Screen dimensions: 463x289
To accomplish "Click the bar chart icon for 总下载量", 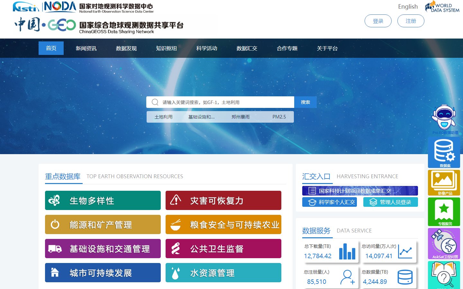I will coord(347,251).
